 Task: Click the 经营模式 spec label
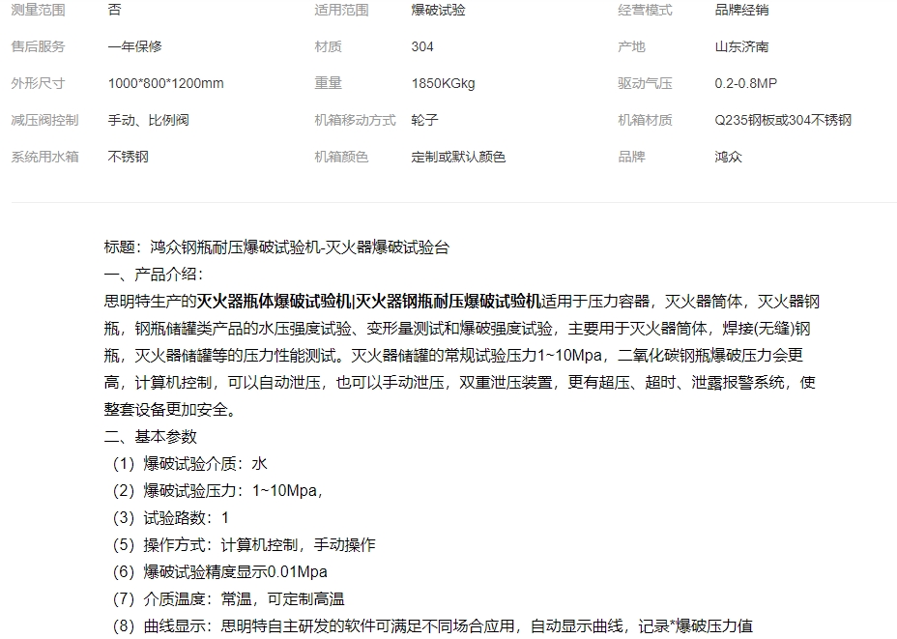pyautogui.click(x=645, y=10)
